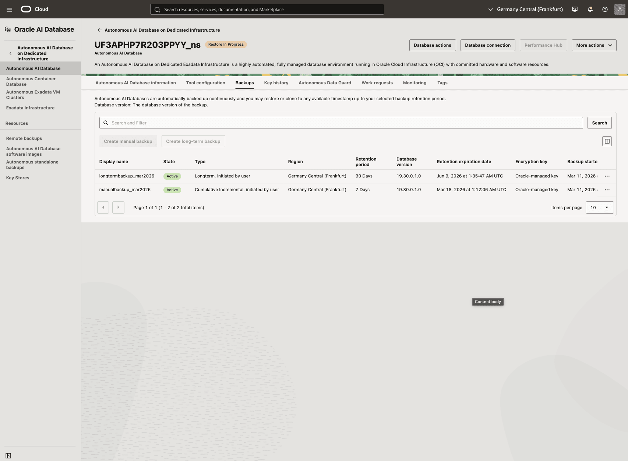Screen dimensions: 628x461
Task: Click the Oracle Cloud logo
Action: (34, 9)
